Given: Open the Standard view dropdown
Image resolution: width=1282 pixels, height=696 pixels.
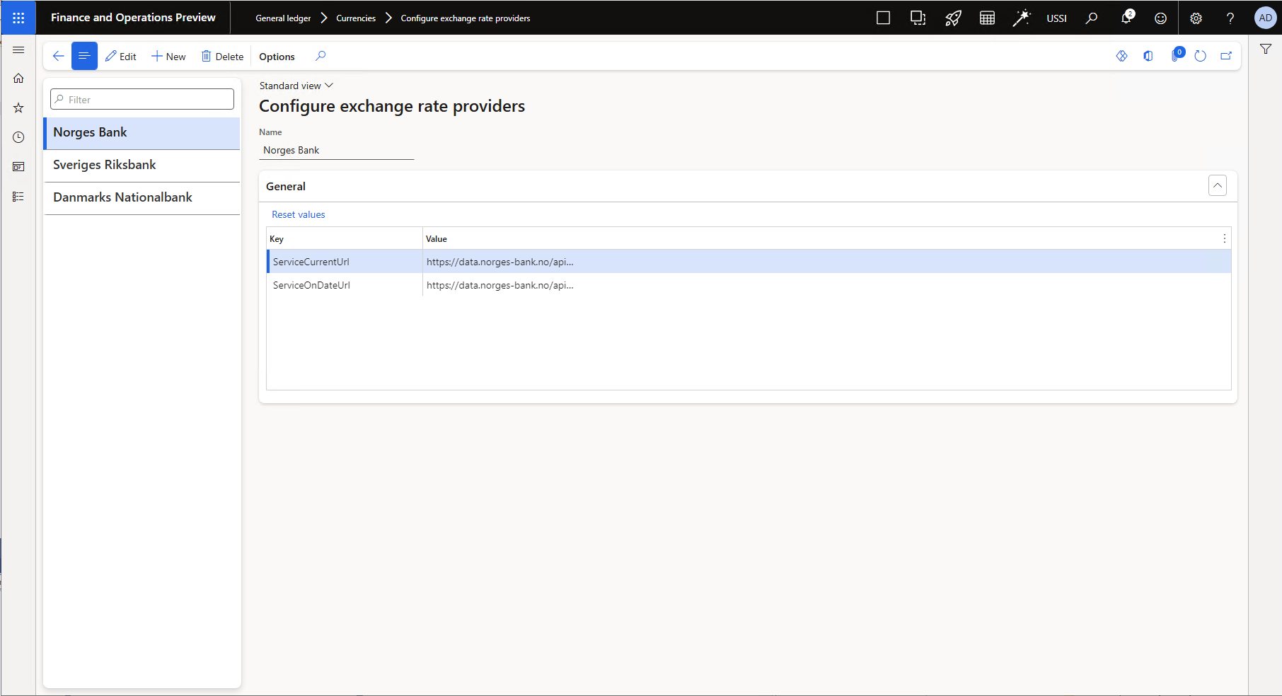Looking at the screenshot, I should (x=296, y=86).
